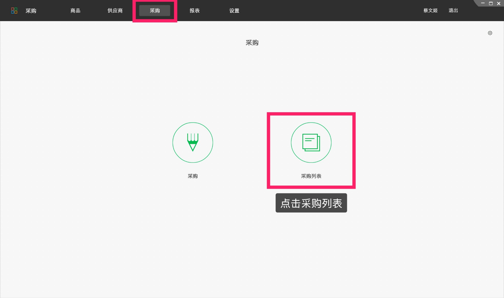The image size is (504, 298).
Task: Click the highlighted 采购列表 tile
Action: [311, 150]
